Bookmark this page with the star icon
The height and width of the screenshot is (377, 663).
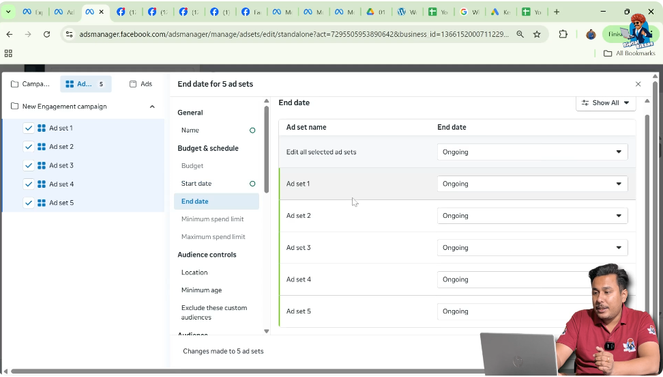tap(537, 34)
